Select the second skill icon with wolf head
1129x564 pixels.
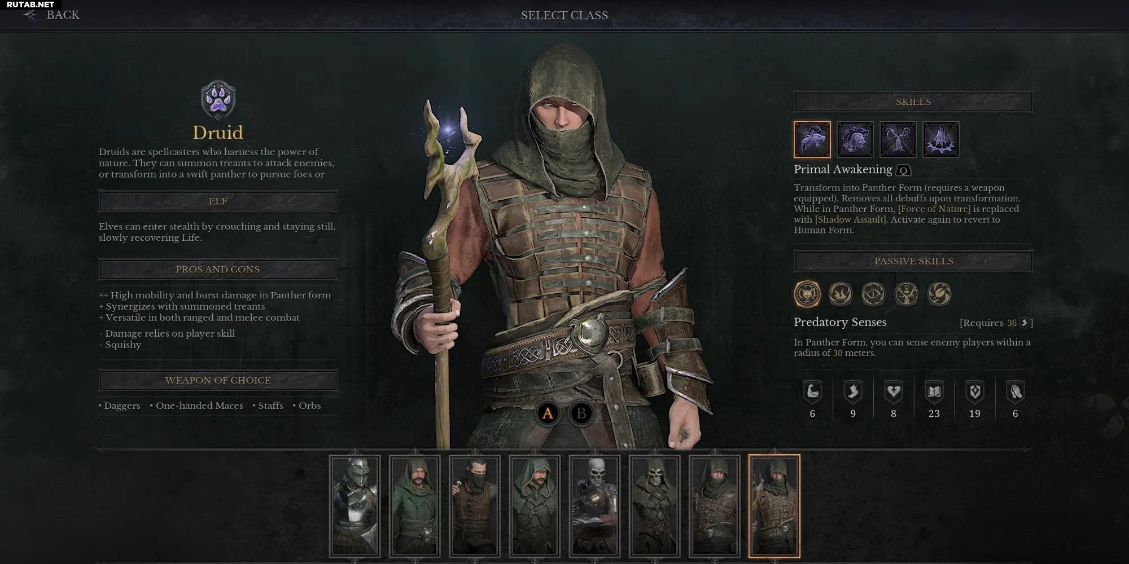855,139
